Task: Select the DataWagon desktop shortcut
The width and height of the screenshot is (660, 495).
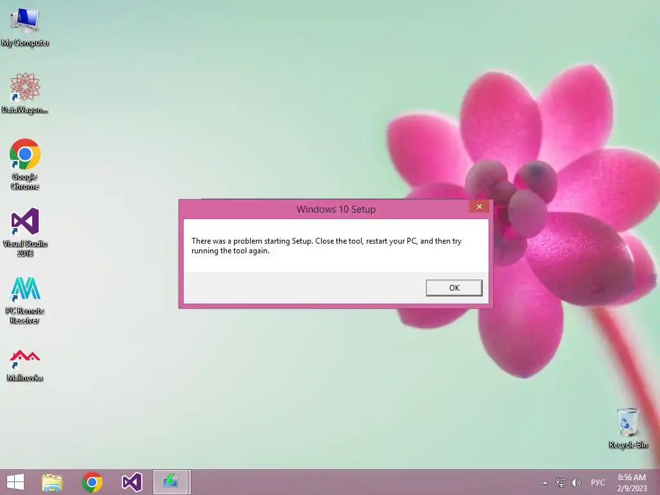Action: [x=25, y=93]
